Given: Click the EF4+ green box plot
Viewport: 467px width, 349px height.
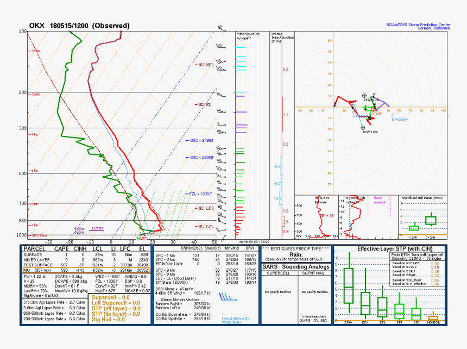Looking at the screenshot, I should (349, 285).
